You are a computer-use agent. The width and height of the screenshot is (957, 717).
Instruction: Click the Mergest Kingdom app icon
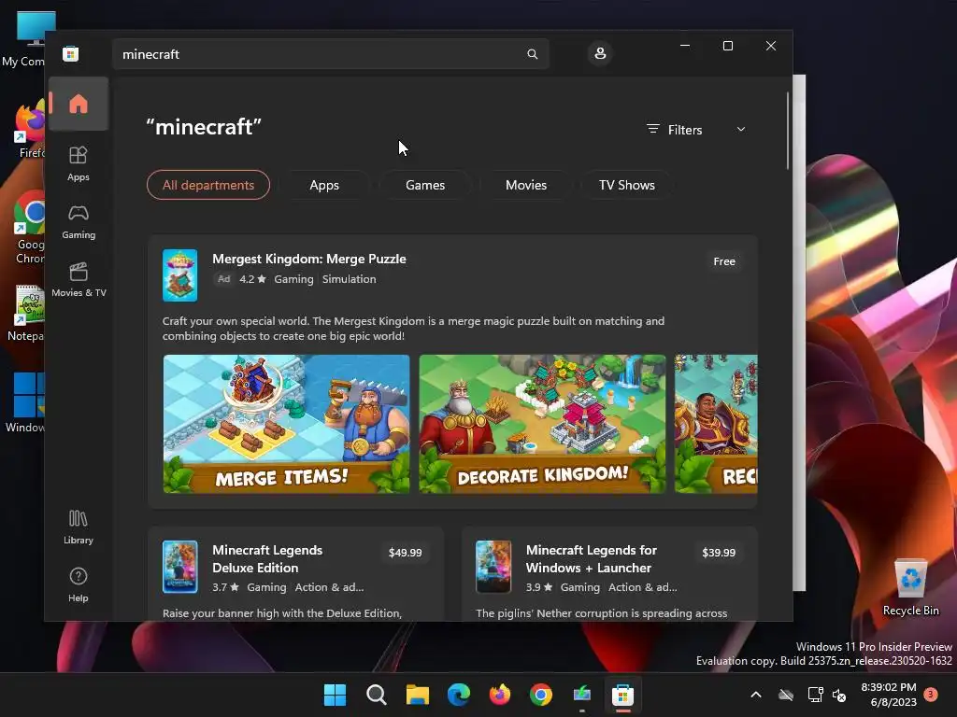click(180, 275)
